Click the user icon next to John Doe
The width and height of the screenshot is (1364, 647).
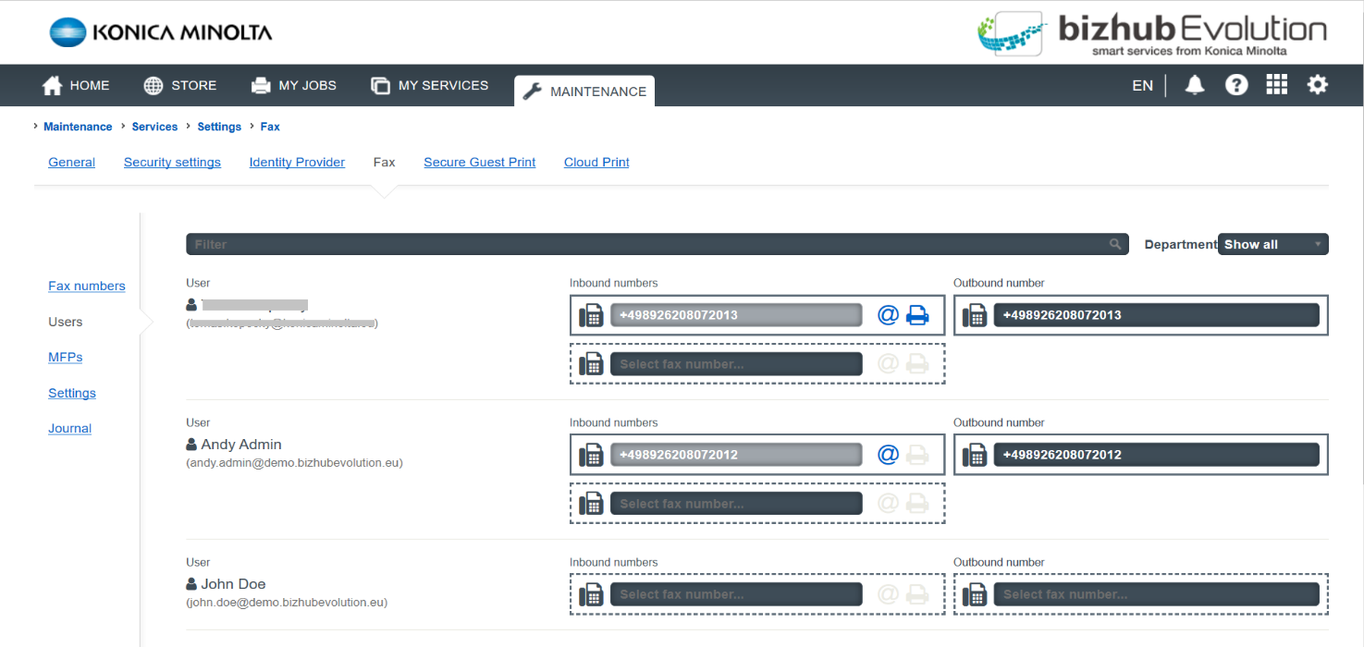click(x=191, y=584)
